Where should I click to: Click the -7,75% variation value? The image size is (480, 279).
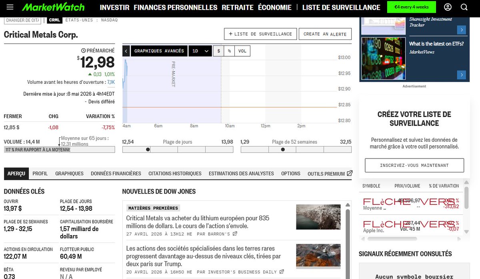click(x=108, y=128)
